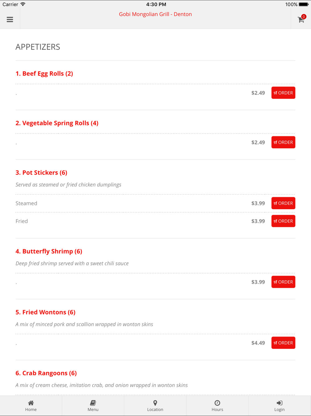Order Steamed Pot Stickers

283,203
